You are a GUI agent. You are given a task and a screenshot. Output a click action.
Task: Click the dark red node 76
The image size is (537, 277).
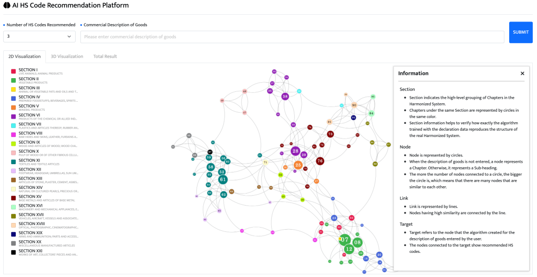pos(319,161)
